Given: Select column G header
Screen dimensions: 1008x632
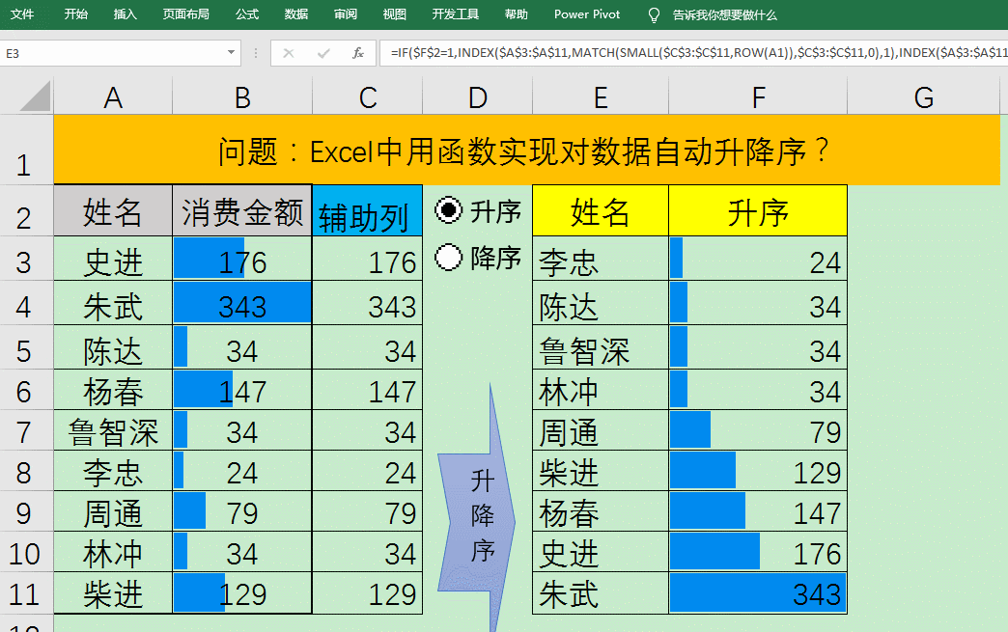Looking at the screenshot, I should (x=924, y=97).
